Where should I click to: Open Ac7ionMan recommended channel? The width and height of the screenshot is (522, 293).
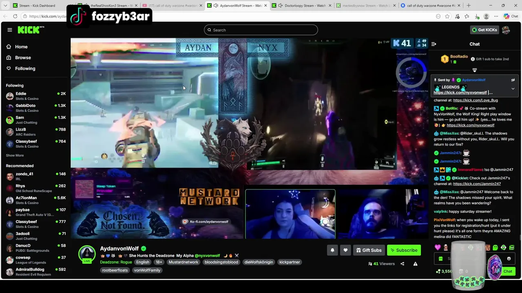(x=36, y=200)
